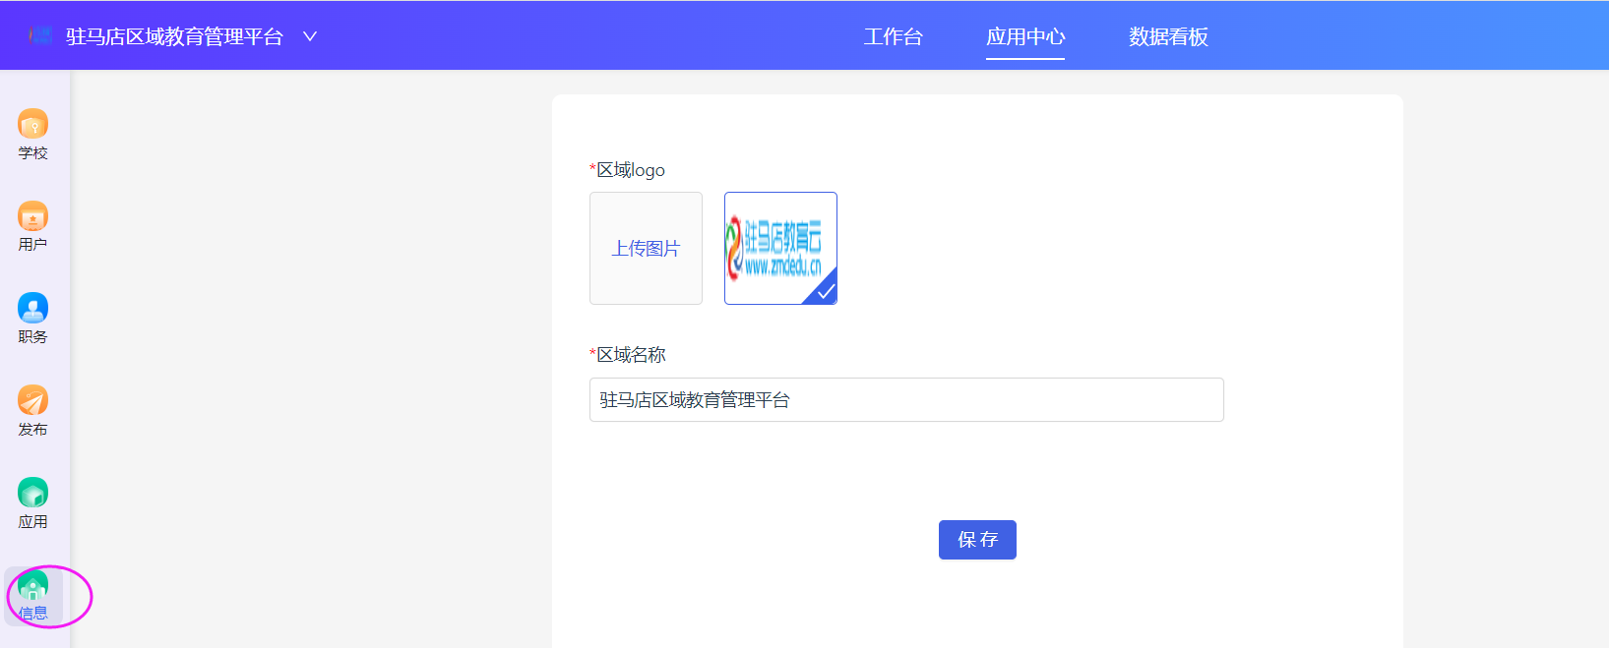Viewport: 1609px width, 648px height.
Task: Open the 应用 sidebar icon
Action: [x=32, y=493]
